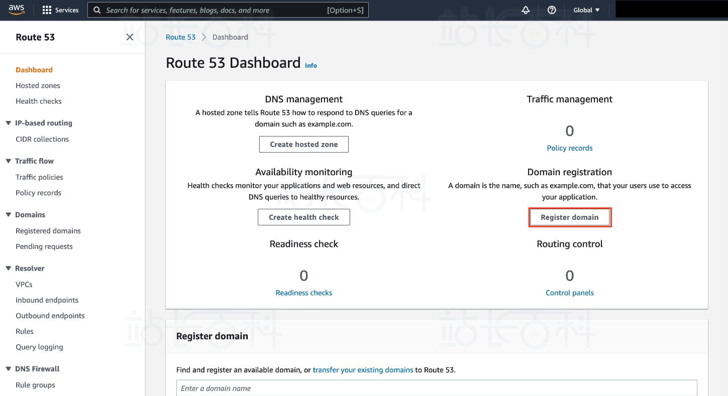Viewport: 728px width, 396px height.
Task: Click the Dashboard breadcrumb text
Action: click(x=230, y=37)
